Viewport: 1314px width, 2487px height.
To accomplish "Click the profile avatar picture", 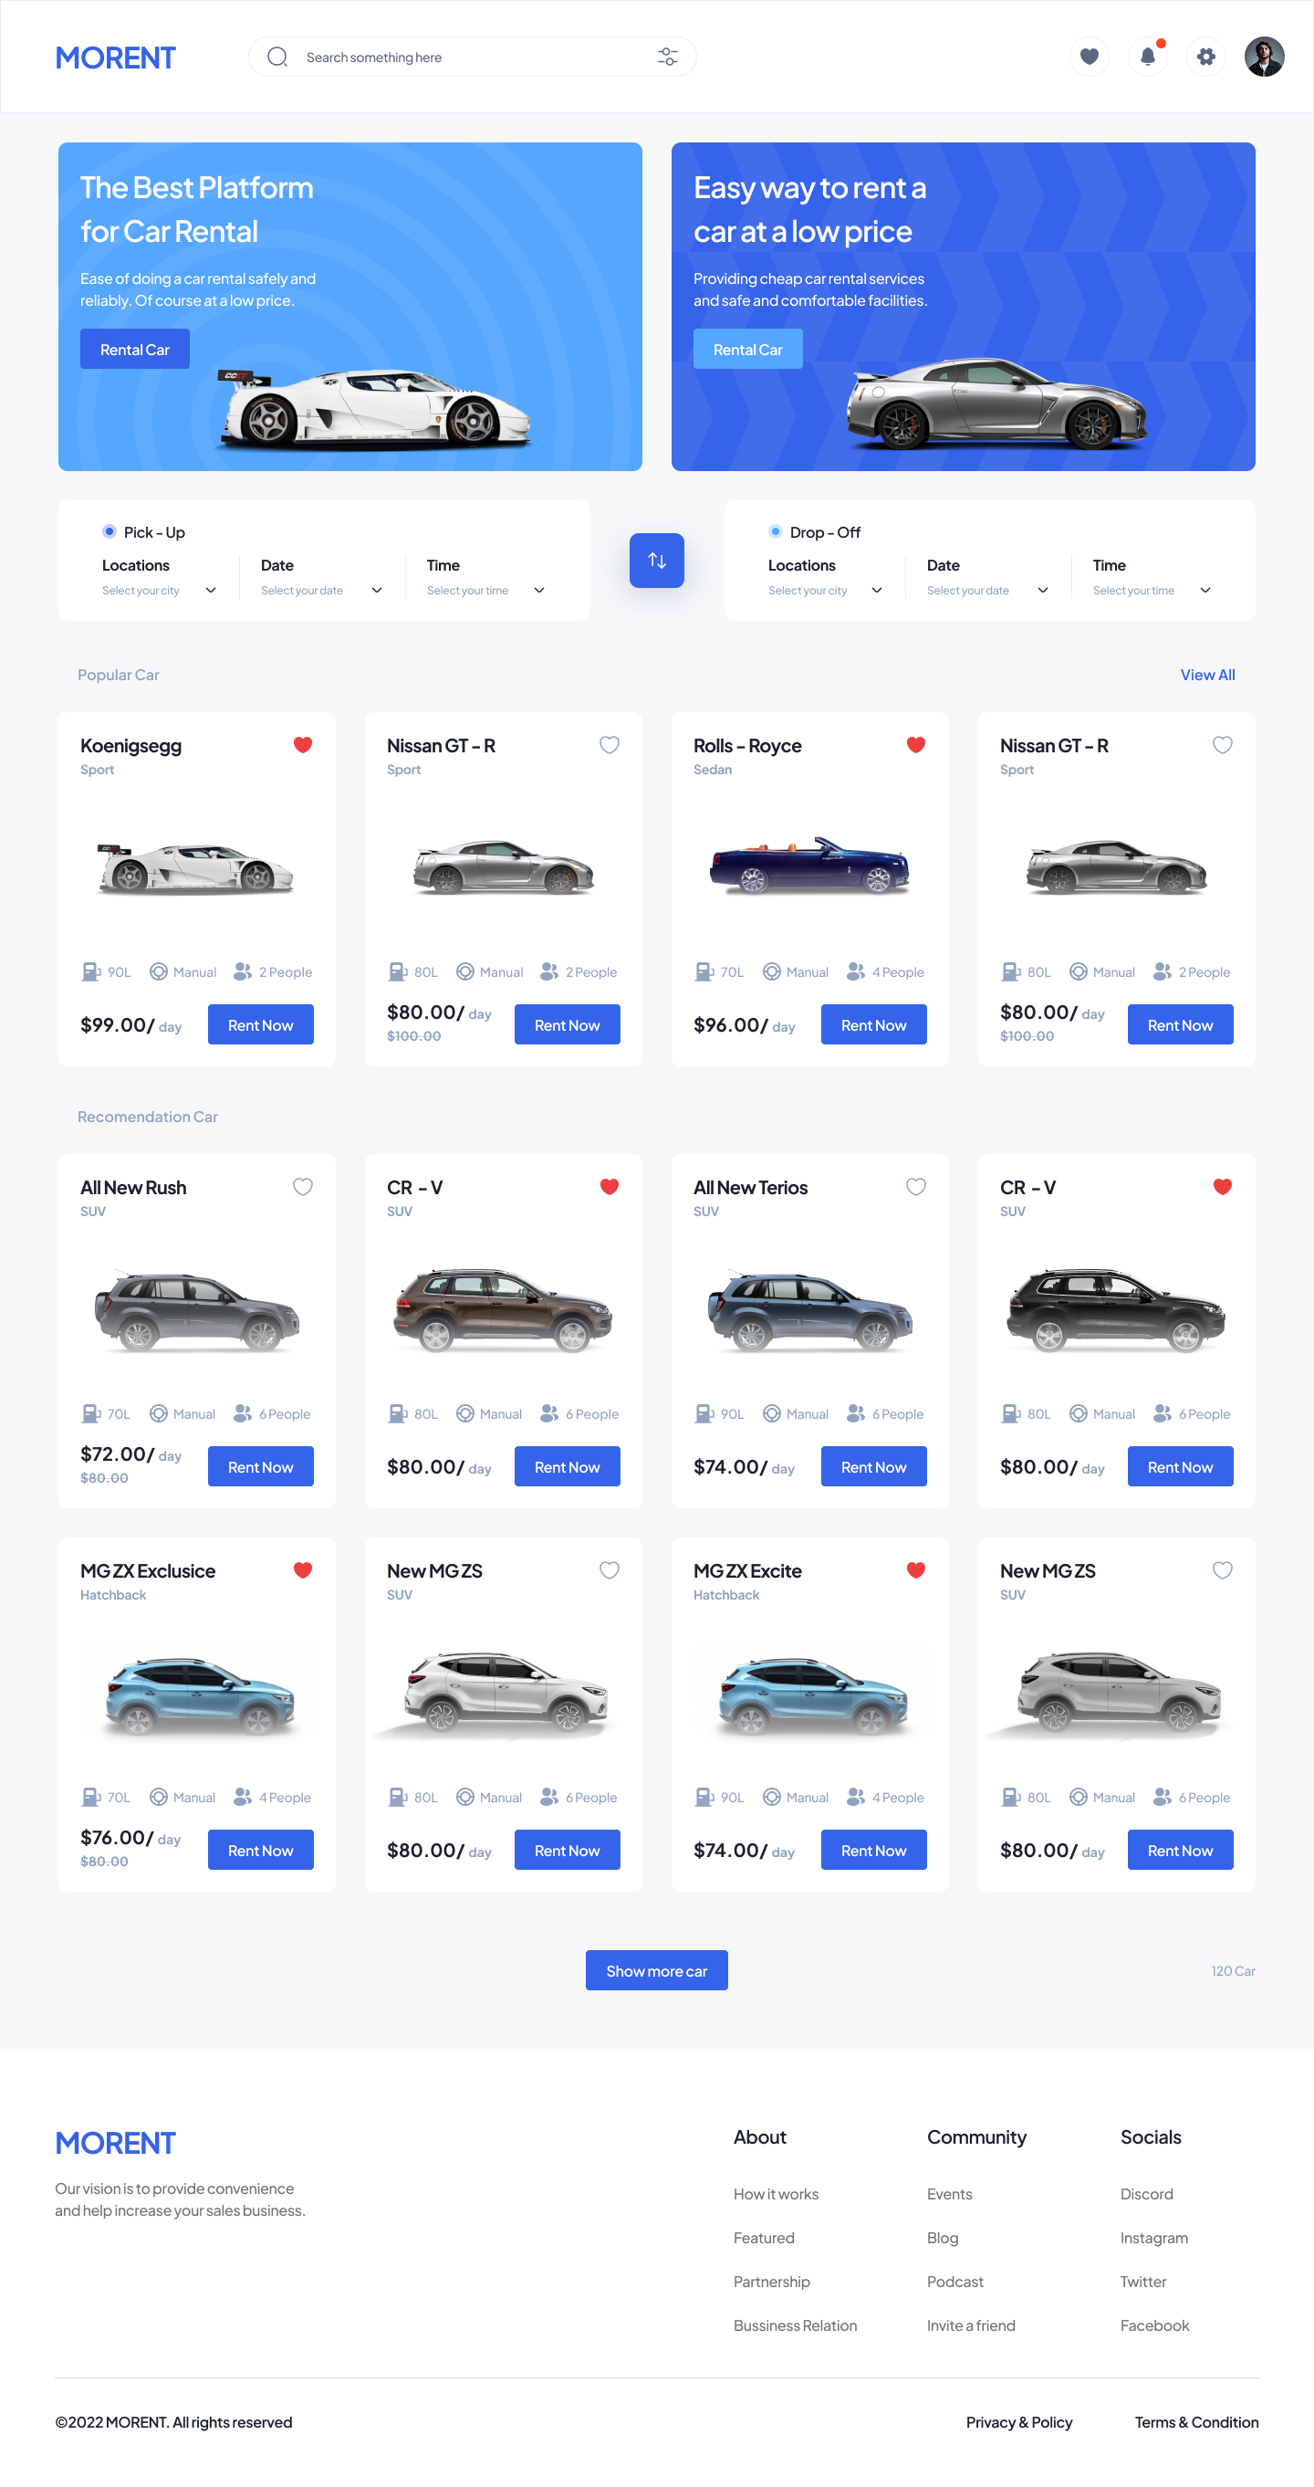I will (1265, 56).
